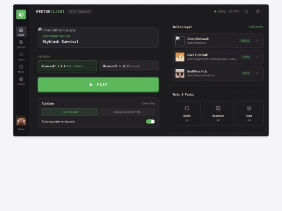Choose Use included runtime option
282x211 pixels.
coord(69,112)
